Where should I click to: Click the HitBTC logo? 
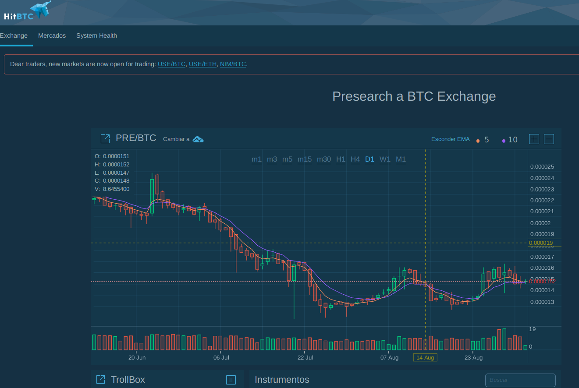(x=27, y=11)
